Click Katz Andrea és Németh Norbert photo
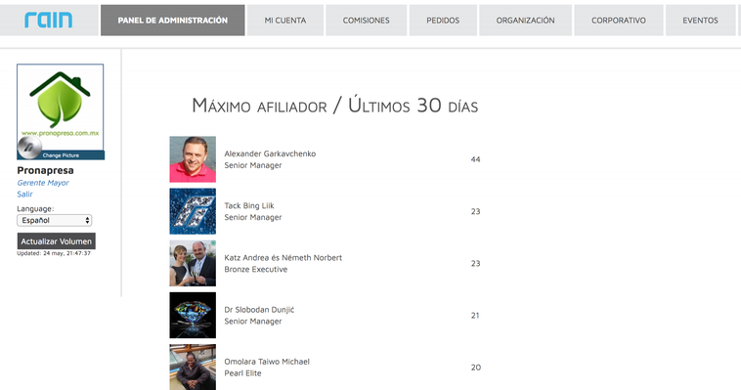Image resolution: width=741 pixels, height=390 pixels. 193,263
